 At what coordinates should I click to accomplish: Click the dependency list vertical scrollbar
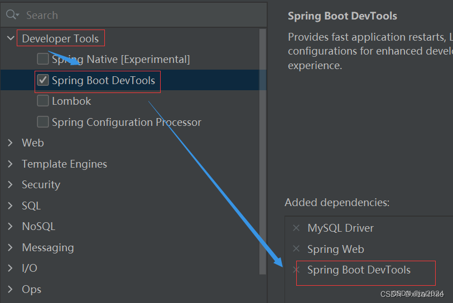pyautogui.click(x=263, y=151)
